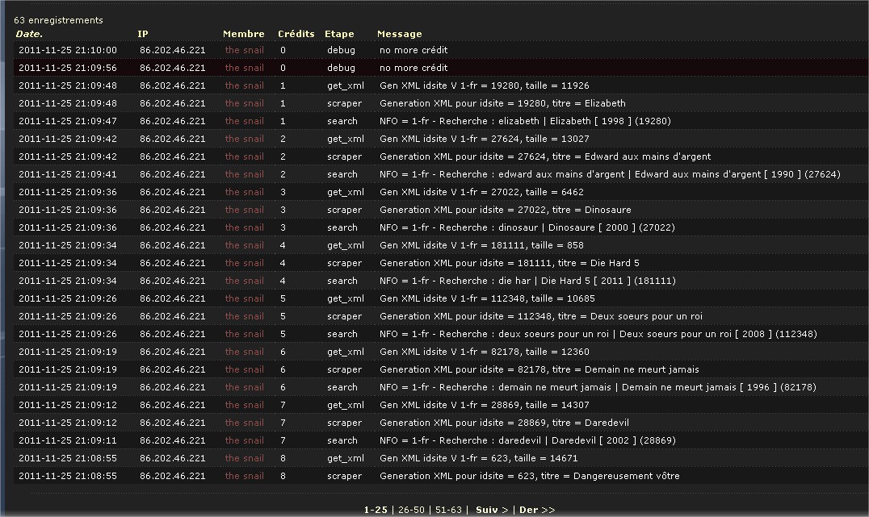The width and height of the screenshot is (869, 517).
Task: Select current page indicator 1-25
Action: coord(376,510)
